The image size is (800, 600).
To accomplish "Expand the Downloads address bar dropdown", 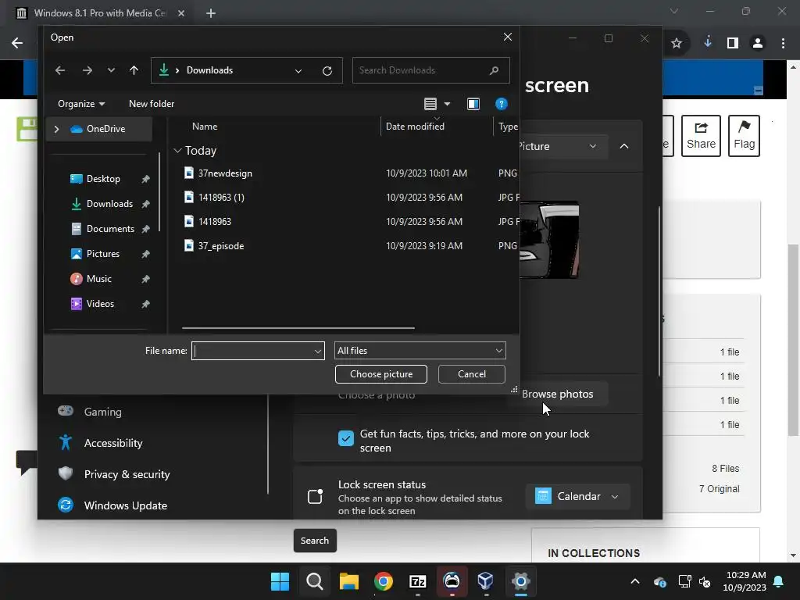I will point(298,71).
